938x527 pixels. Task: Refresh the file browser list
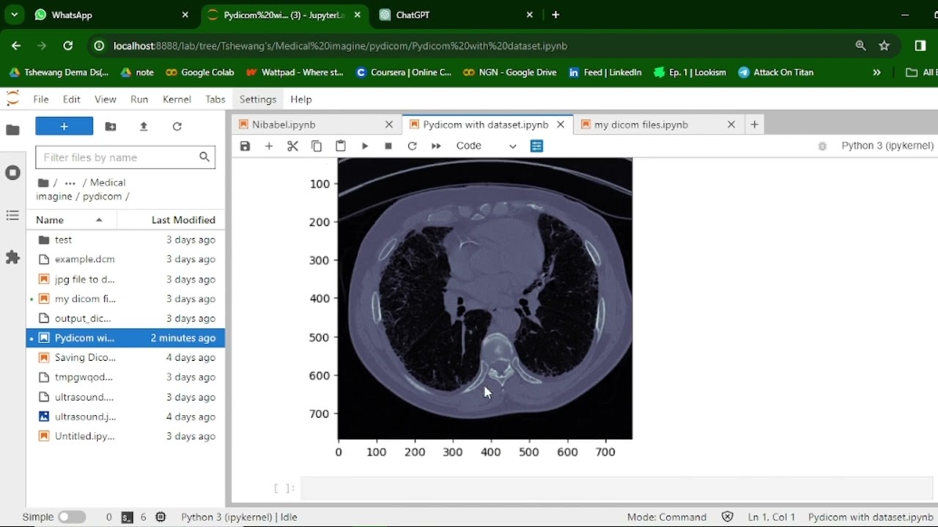[177, 127]
